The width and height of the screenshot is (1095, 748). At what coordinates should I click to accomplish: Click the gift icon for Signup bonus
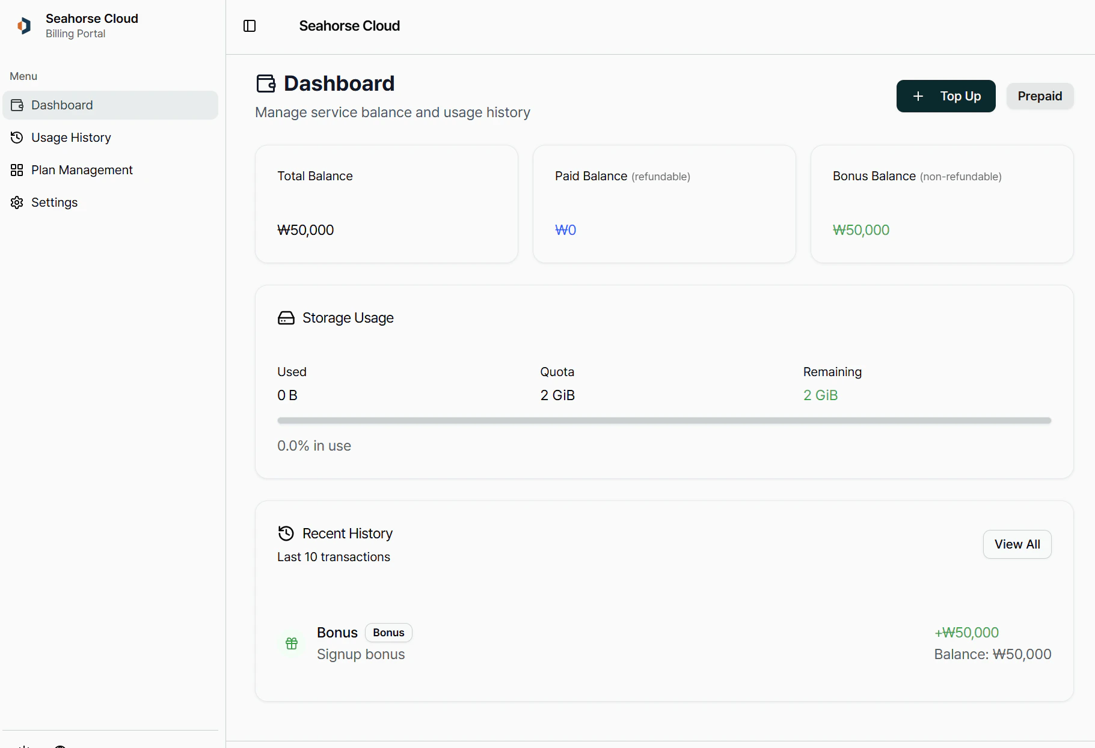point(292,643)
